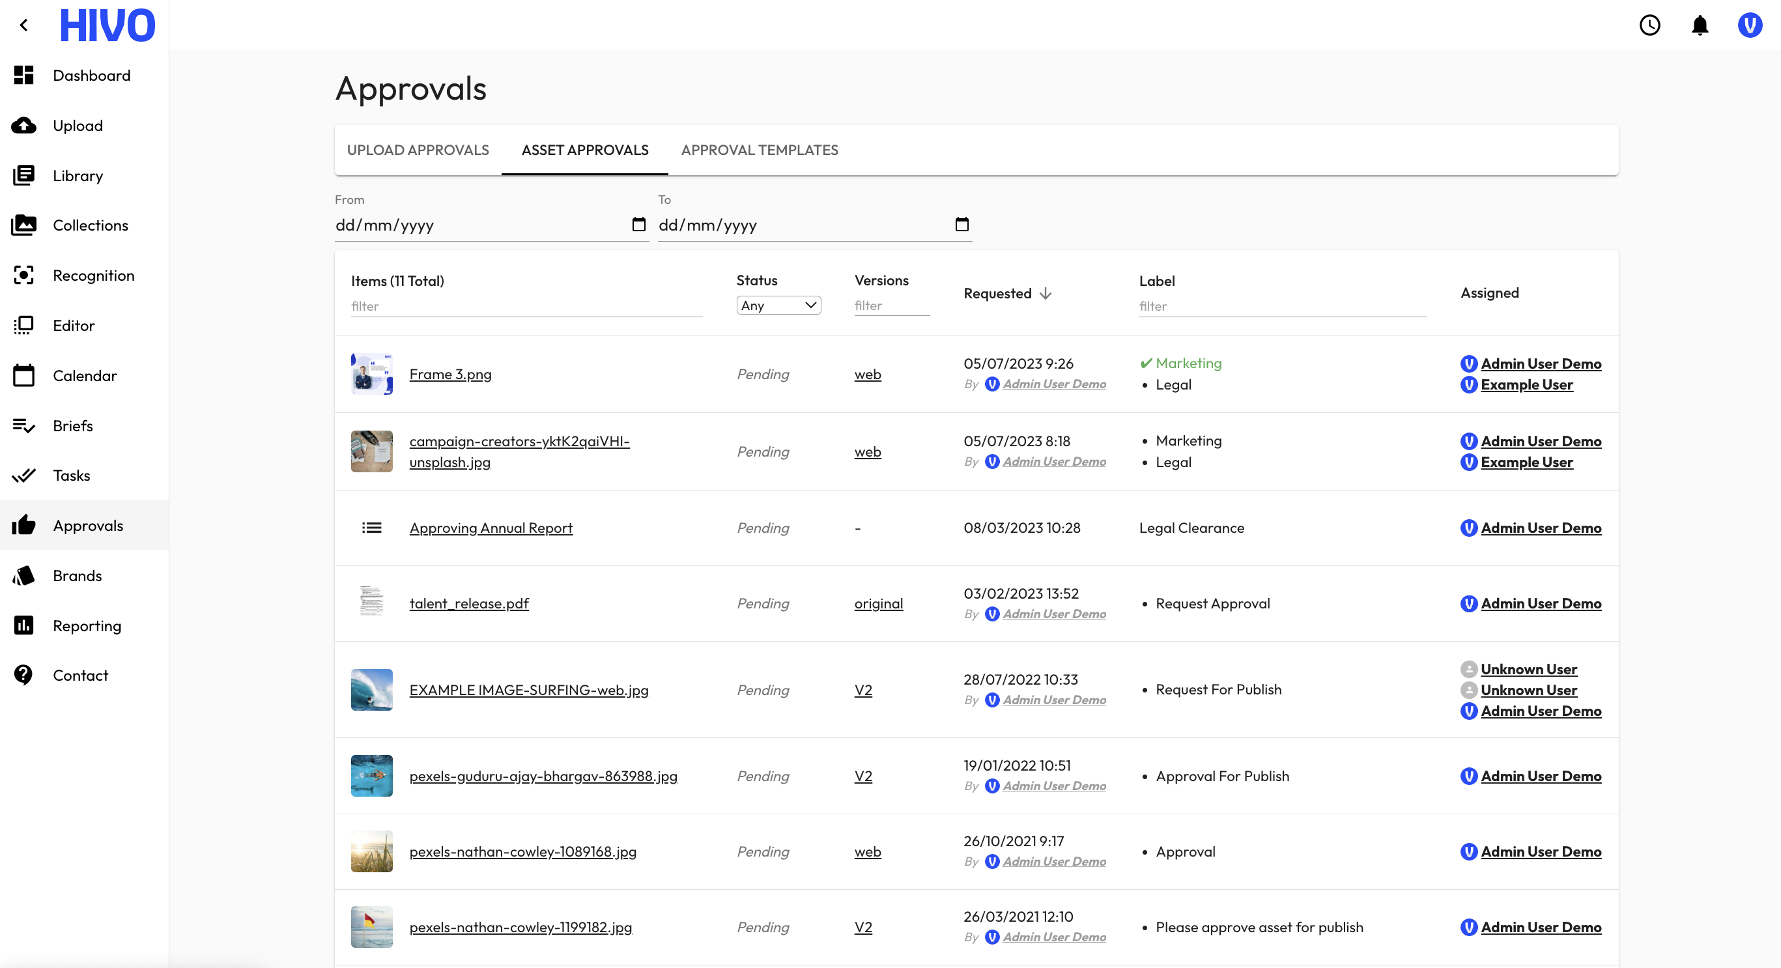The width and height of the screenshot is (1781, 968).
Task: Click the Items filter input field
Action: tap(526, 306)
